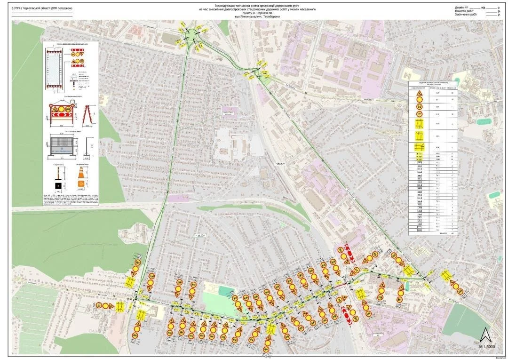
Task: Click the lower red-white chevron barrier on map
Action: (346, 316)
